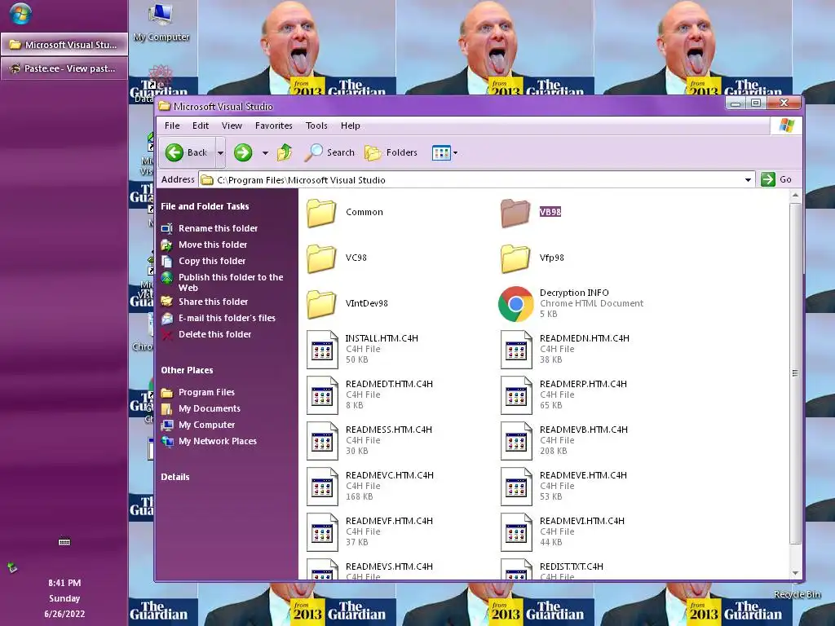Viewport: 835px width, 626px height.
Task: Select the READMEVC.HTM.C4H file icon
Action: pos(322,487)
